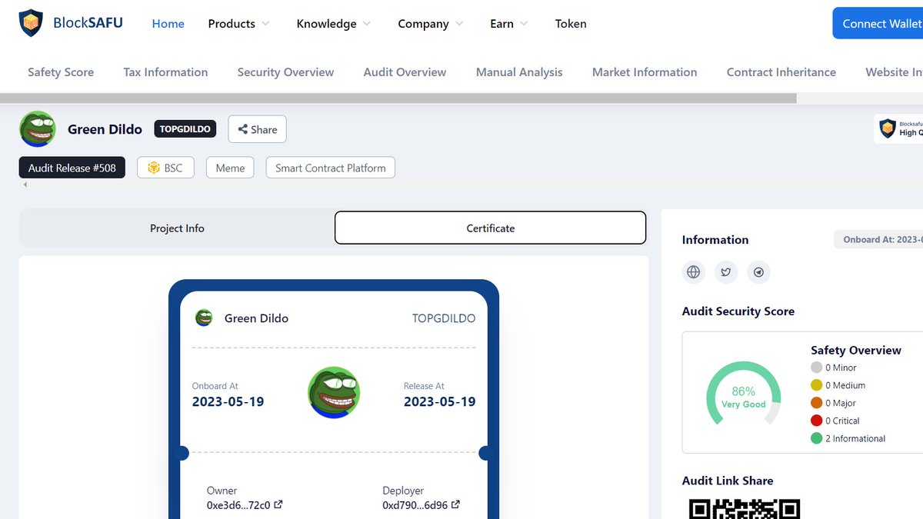The width and height of the screenshot is (923, 519).
Task: Click TOPGDILDO text on certificate card
Action: pos(444,318)
